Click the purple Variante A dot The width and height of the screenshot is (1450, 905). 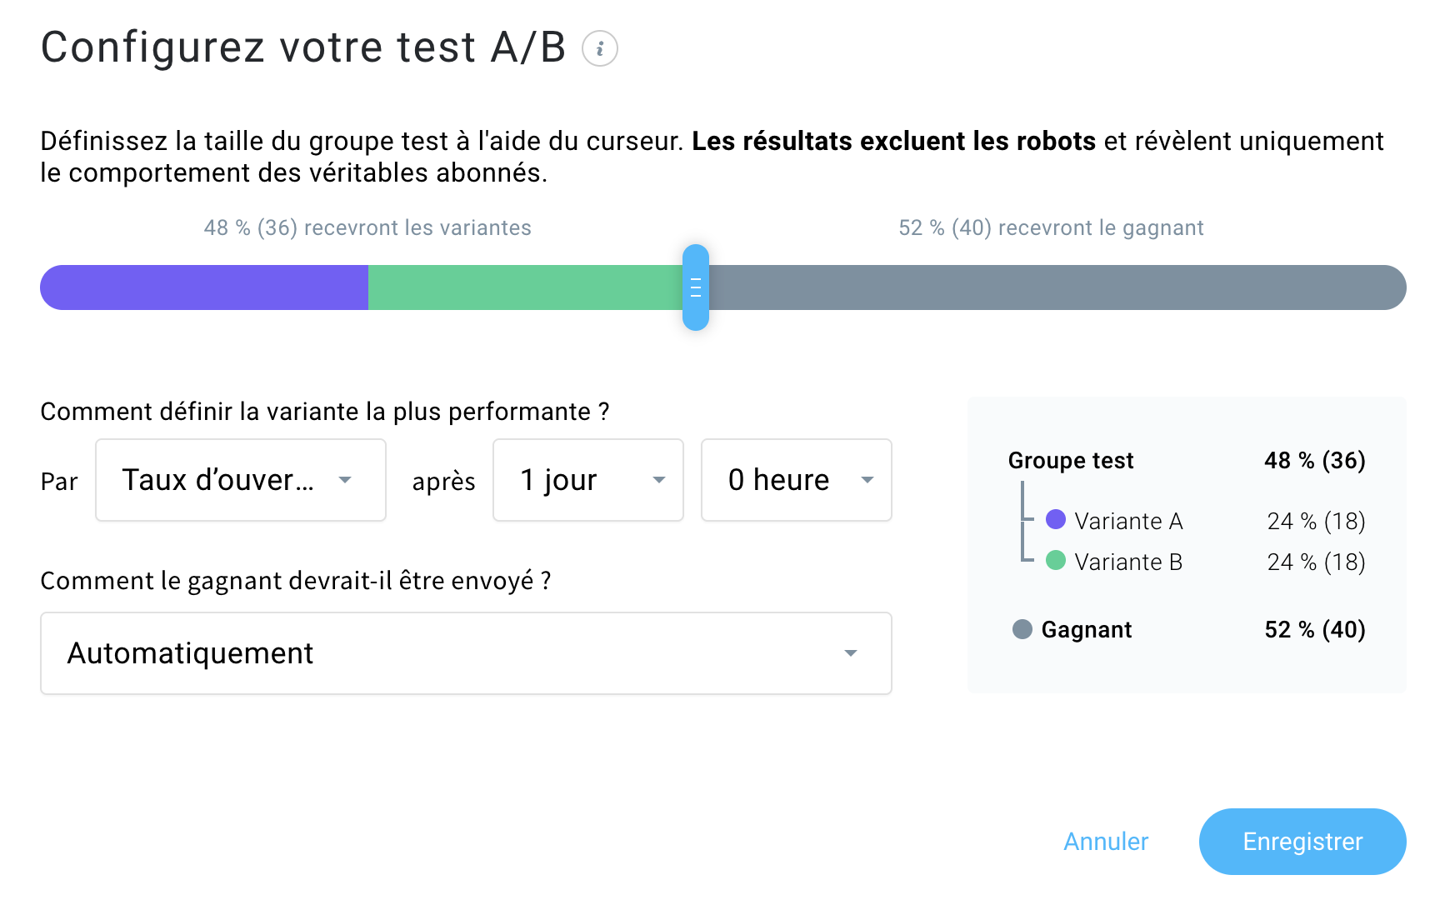point(1057,520)
